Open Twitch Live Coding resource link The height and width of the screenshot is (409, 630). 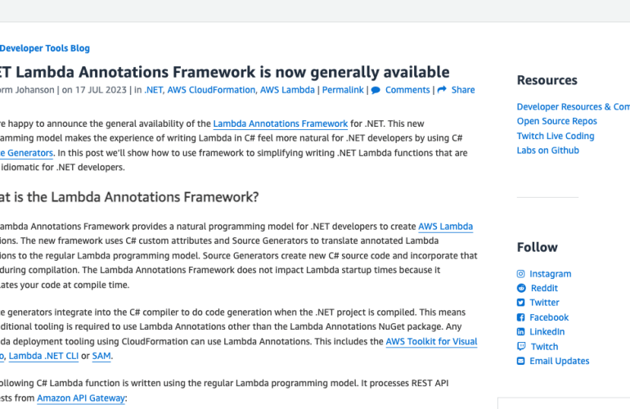[555, 136]
